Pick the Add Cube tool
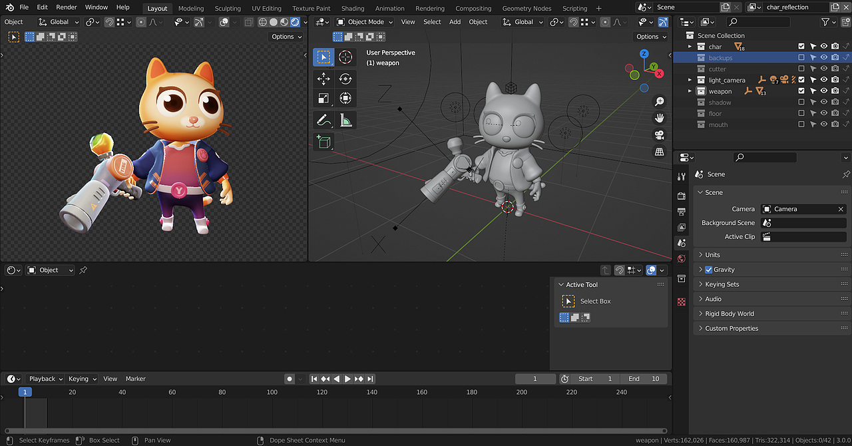This screenshot has width=852, height=446. click(323, 142)
